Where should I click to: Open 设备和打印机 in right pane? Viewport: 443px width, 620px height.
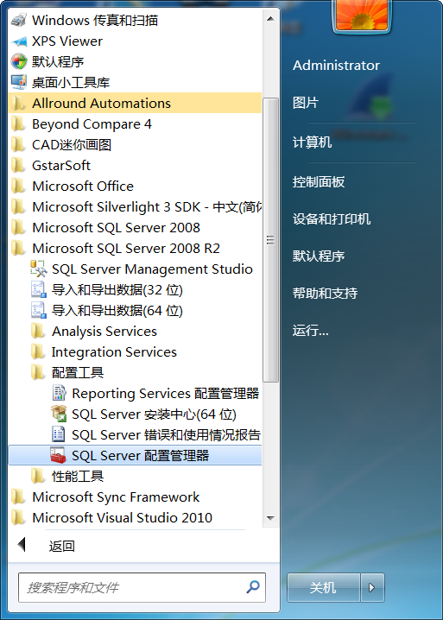click(332, 218)
